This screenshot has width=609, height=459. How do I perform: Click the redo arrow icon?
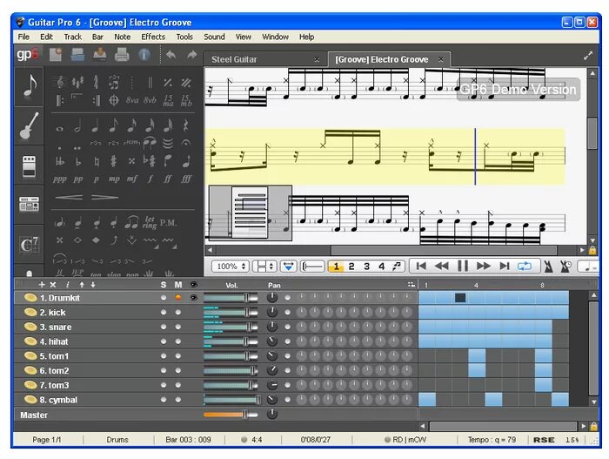coord(192,55)
